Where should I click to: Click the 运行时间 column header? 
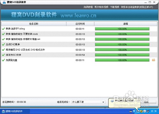[x=80, y=24]
